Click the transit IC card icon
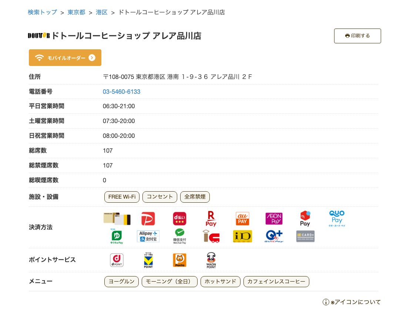The image size is (407, 315). coord(211,236)
